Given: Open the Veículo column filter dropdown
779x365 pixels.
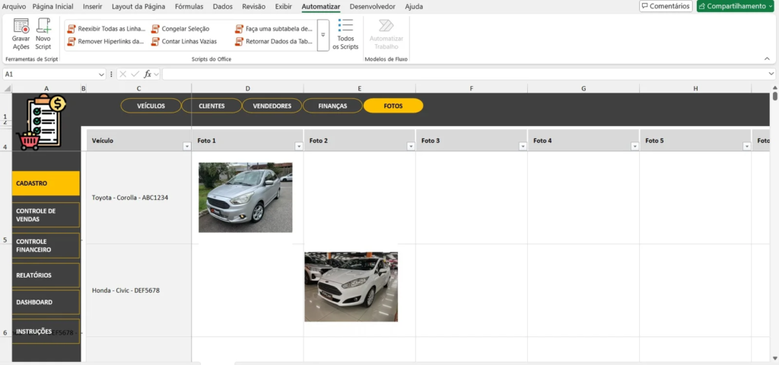Looking at the screenshot, I should pos(186,146).
